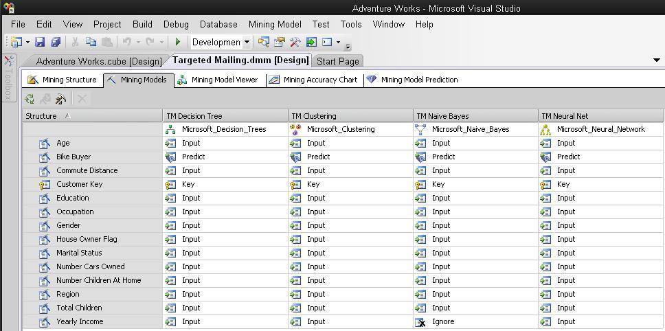Screen dimensions: 665x331
Task: Open the Tools menu
Action: tap(351, 24)
